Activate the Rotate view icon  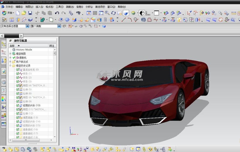point(114,13)
